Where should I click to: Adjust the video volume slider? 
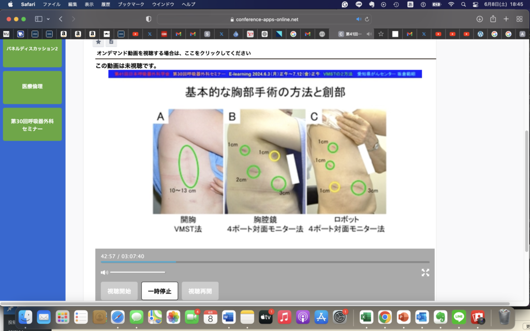click(x=137, y=272)
